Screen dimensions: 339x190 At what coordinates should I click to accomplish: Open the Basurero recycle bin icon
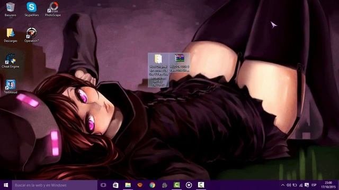(x=10, y=9)
